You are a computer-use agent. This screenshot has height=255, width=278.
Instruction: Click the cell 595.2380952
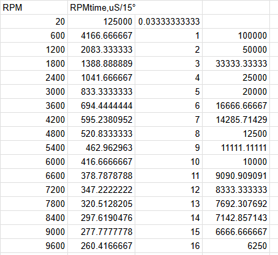[101, 119]
